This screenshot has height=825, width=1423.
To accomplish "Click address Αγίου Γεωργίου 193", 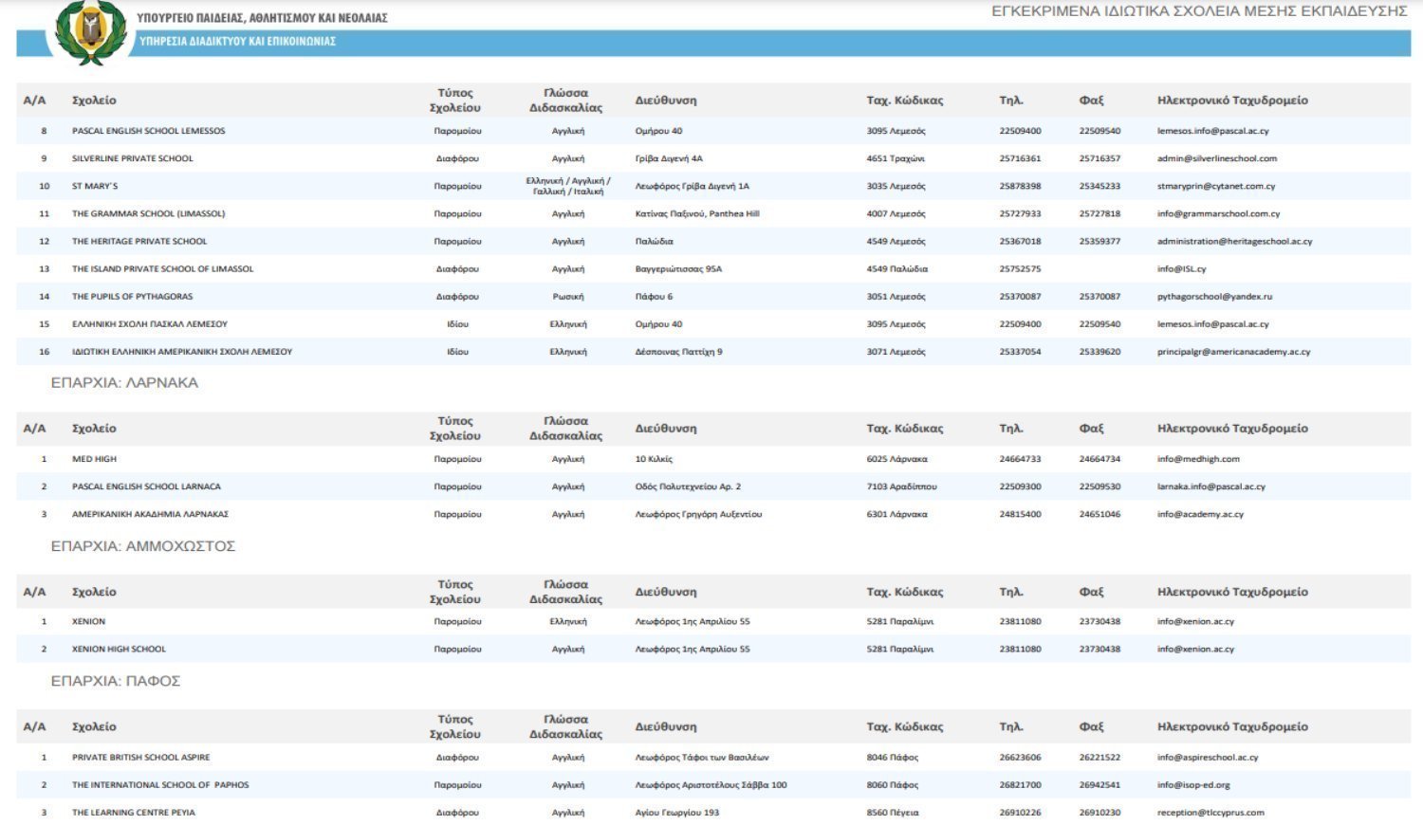I will click(677, 812).
